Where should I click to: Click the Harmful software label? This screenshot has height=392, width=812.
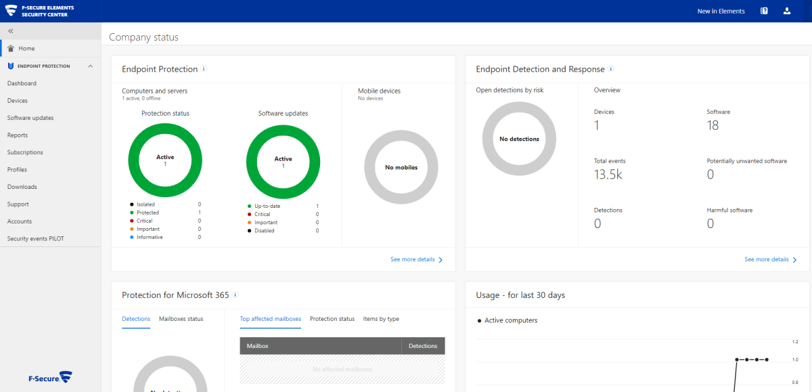click(729, 210)
